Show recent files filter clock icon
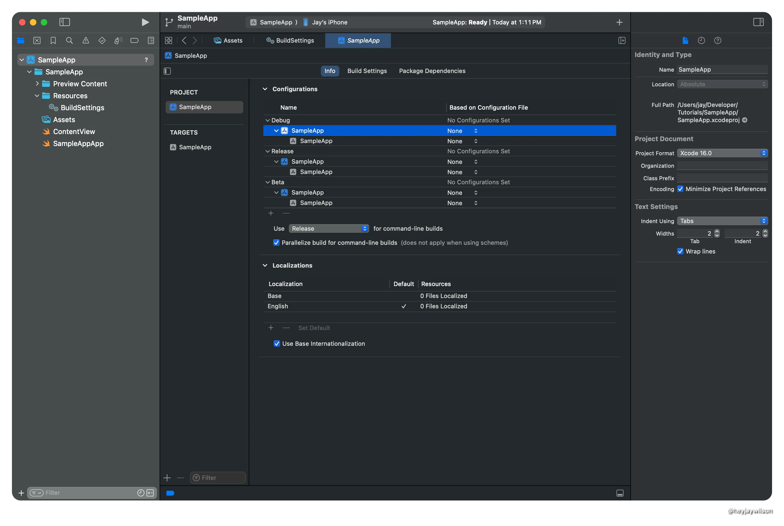This screenshot has height=526, width=784. point(141,493)
